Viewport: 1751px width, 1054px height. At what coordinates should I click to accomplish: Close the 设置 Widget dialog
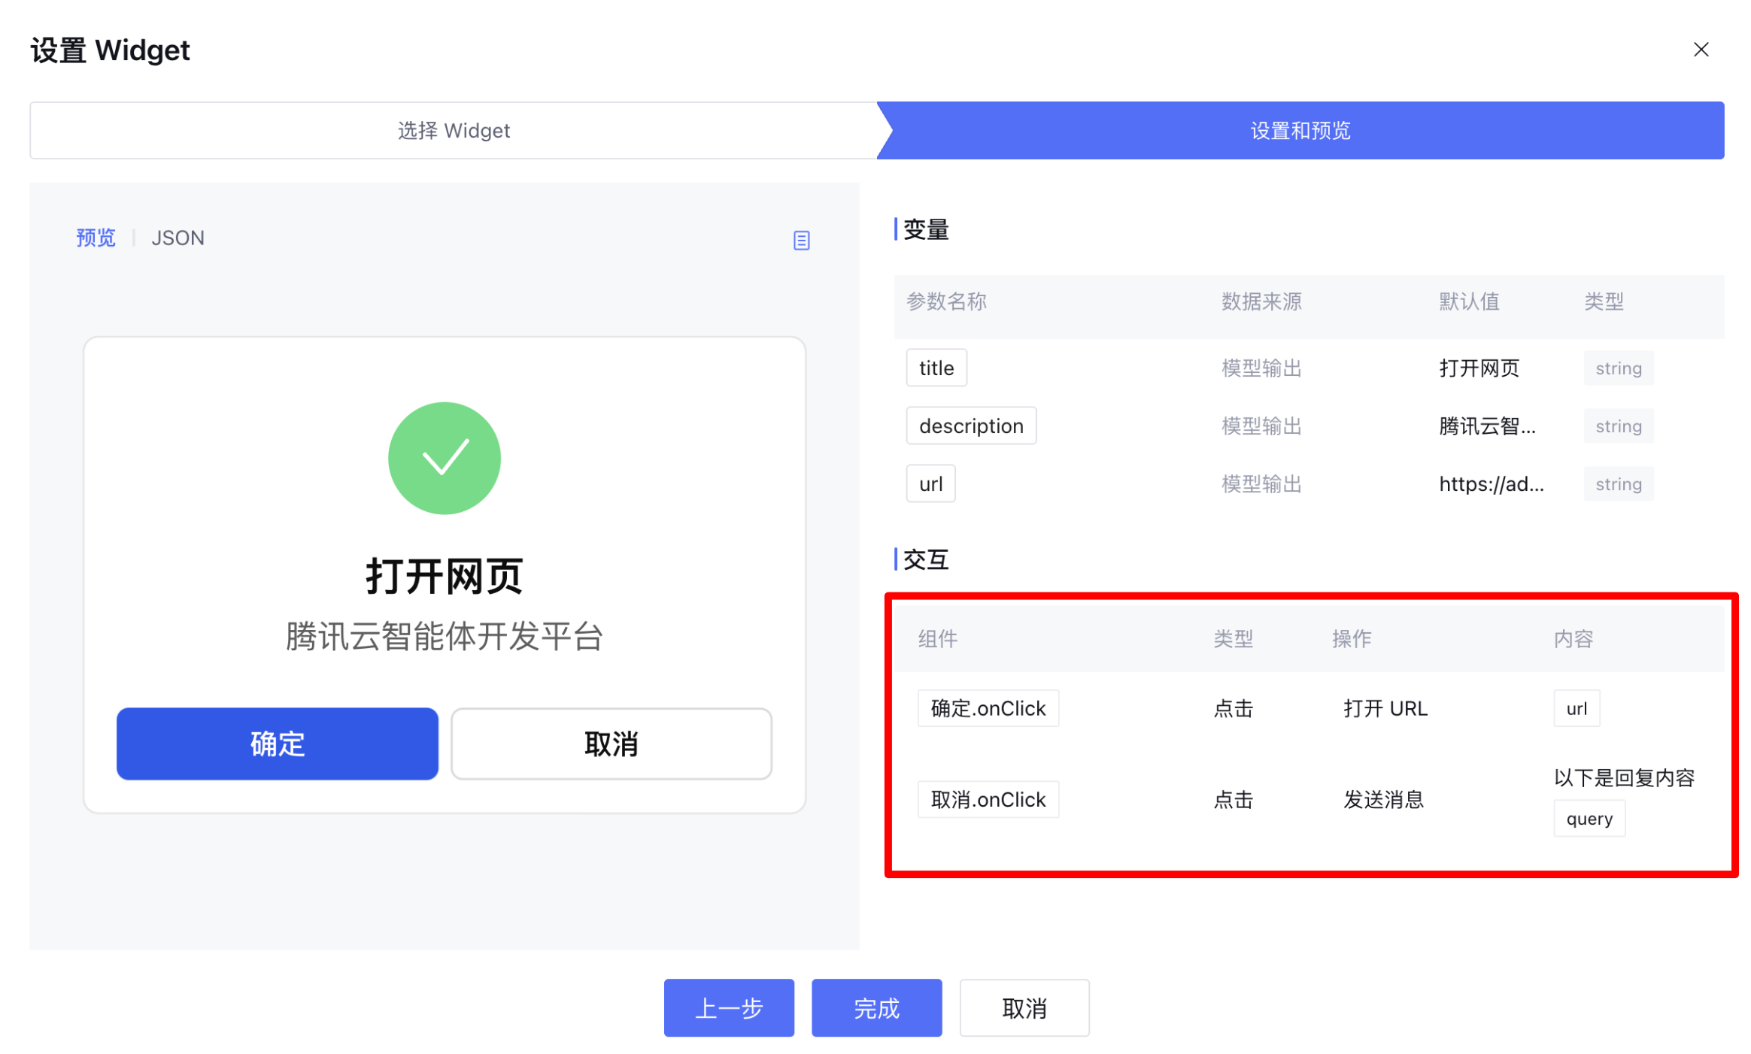(1700, 50)
